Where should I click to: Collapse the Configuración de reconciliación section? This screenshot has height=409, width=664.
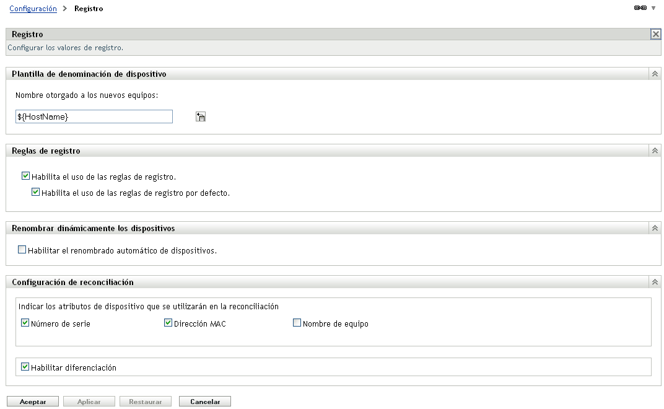(655, 282)
